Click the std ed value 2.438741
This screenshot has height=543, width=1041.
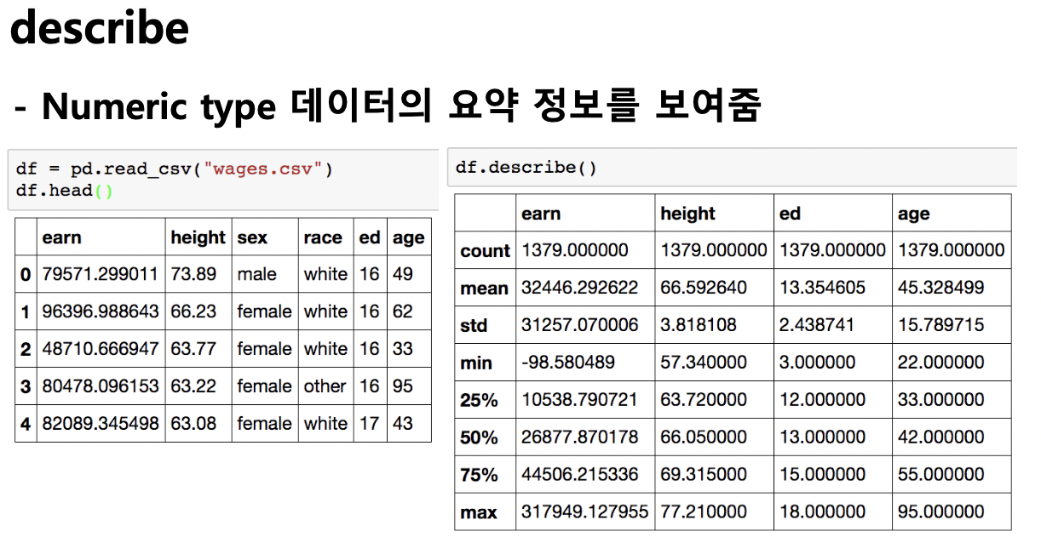pos(818,325)
